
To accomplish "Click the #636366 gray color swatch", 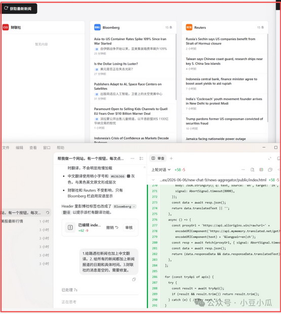I will tap(129, 176).
